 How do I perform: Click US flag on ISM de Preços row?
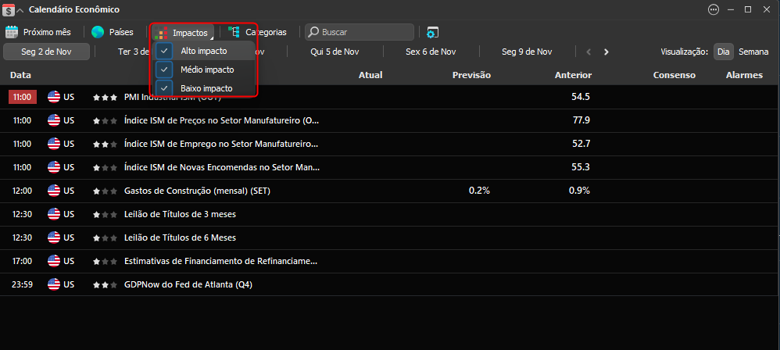coord(54,120)
